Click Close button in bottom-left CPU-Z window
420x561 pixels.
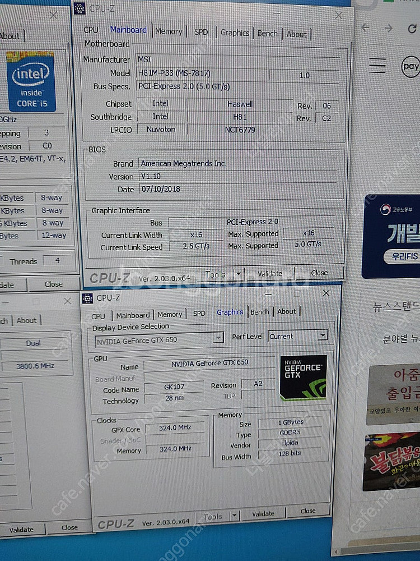pyautogui.click(x=69, y=528)
